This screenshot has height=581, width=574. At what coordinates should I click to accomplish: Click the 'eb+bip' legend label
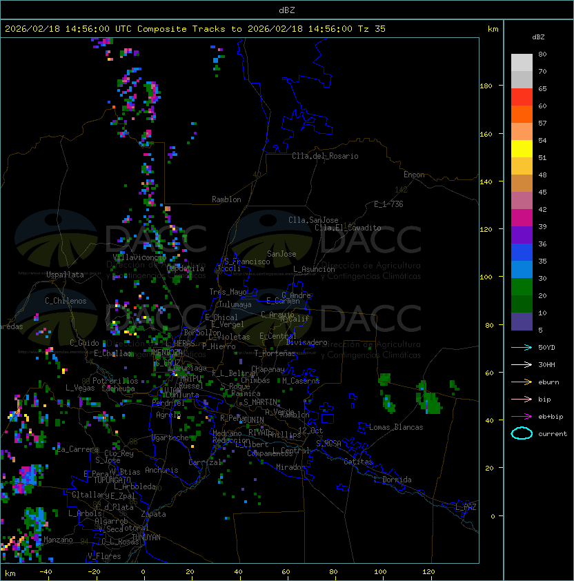click(551, 417)
